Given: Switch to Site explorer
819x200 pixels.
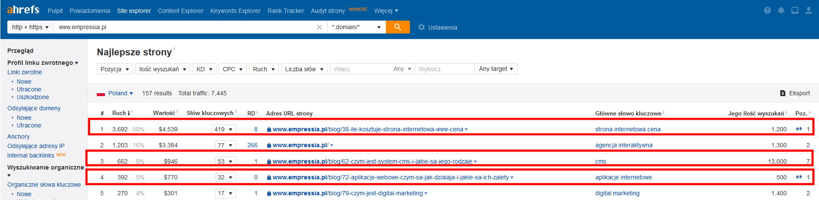Looking at the screenshot, I should tap(134, 11).
